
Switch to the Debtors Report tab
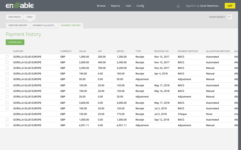click(18, 25)
